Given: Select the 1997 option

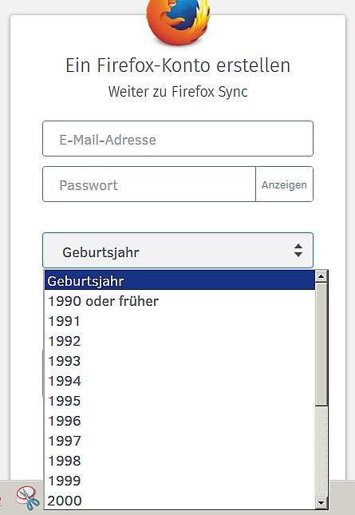Looking at the screenshot, I should click(179, 441).
